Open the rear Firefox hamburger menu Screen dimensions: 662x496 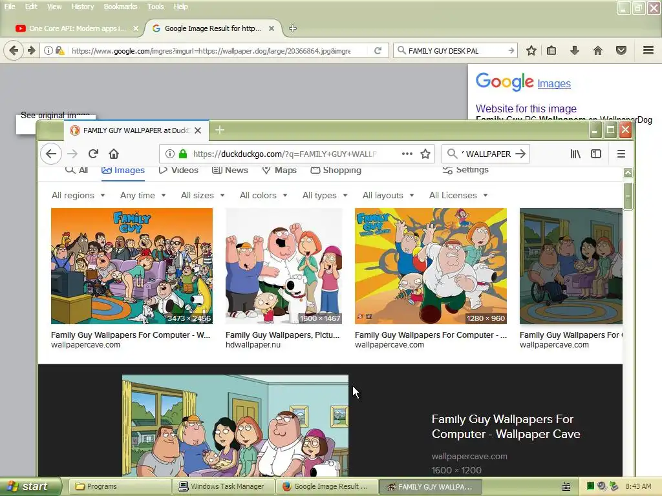(x=648, y=50)
